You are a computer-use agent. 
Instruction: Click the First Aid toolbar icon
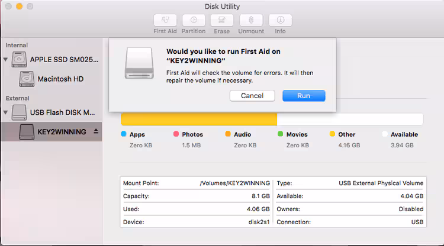tap(165, 20)
